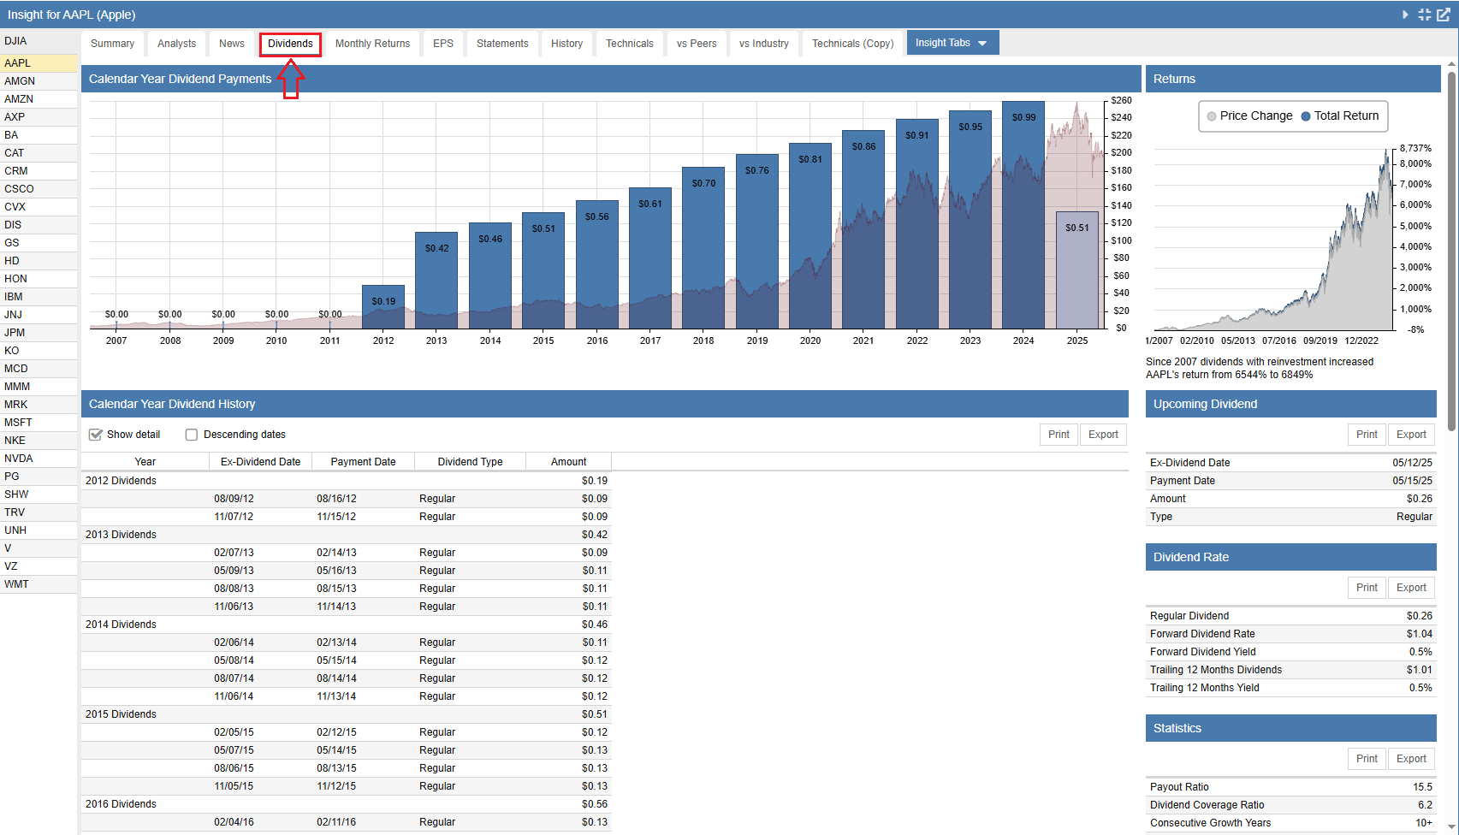Click the collapse/compress view icon
The width and height of the screenshot is (1459, 835).
1424,15
